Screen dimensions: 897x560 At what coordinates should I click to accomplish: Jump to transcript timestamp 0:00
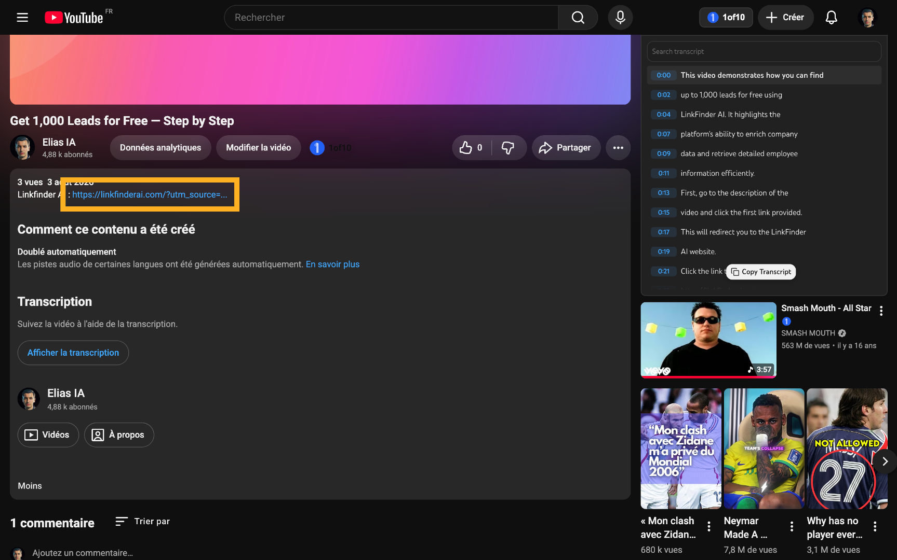(x=664, y=75)
